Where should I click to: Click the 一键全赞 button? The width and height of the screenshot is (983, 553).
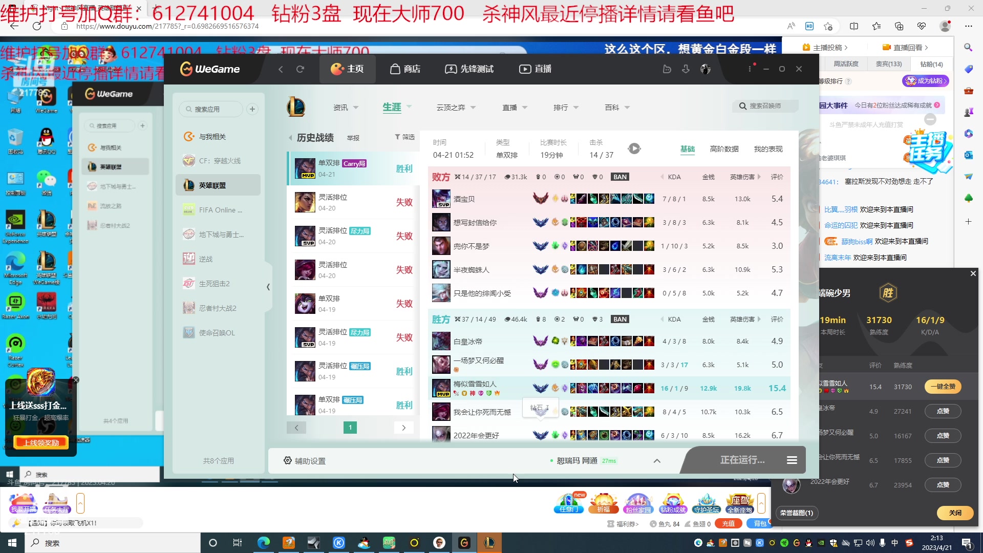pyautogui.click(x=943, y=387)
